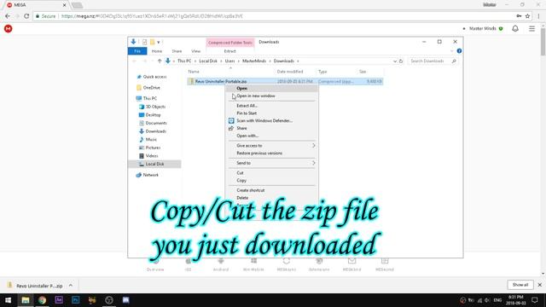The image size is (546, 307).
Task: Click the saved password key icon
Action: pos(519,16)
